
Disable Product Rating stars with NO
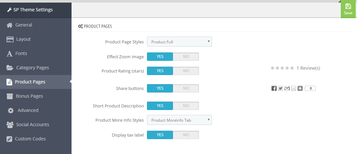[186, 71]
